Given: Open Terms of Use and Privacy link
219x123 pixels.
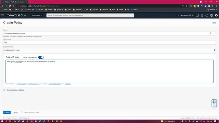Looking at the screenshot, I should (x=10, y=118).
